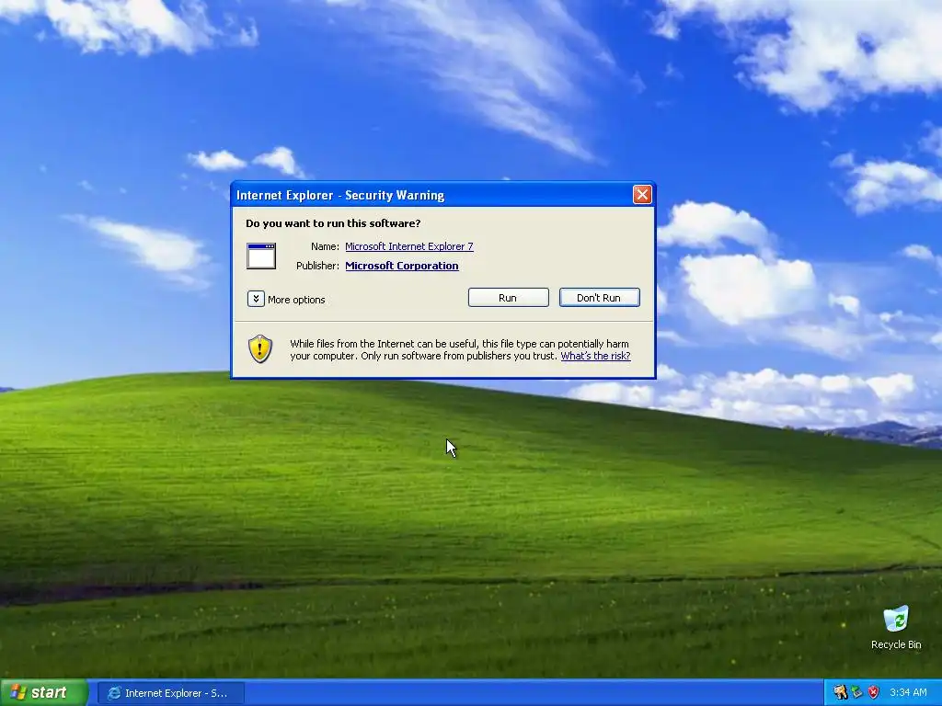Activate Internet Explorer taskbar button
Screen dimensions: 942x706
coord(170,693)
